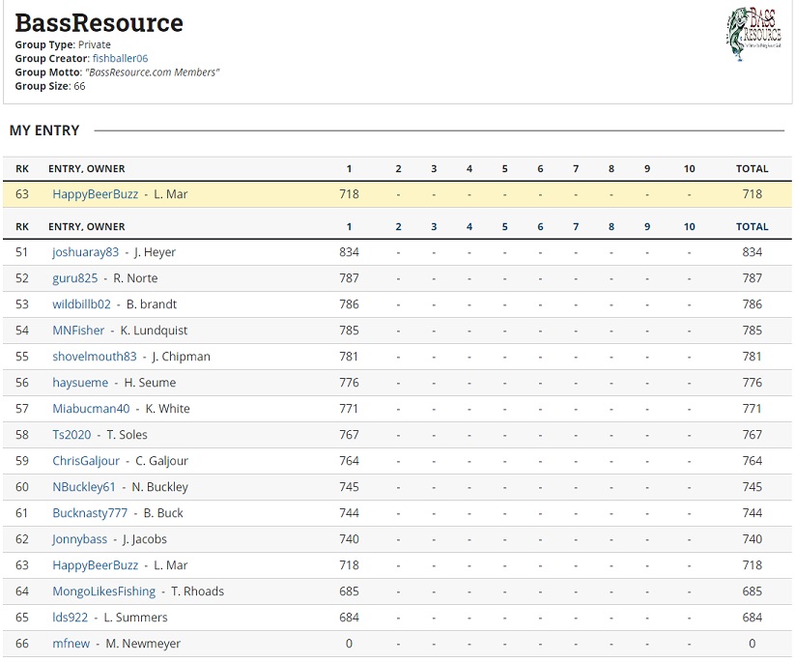Image resolution: width=795 pixels, height=662 pixels.
Task: Open lds922 entry link
Action: [x=70, y=618]
